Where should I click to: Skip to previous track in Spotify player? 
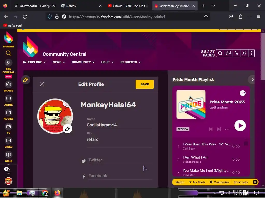211,129
